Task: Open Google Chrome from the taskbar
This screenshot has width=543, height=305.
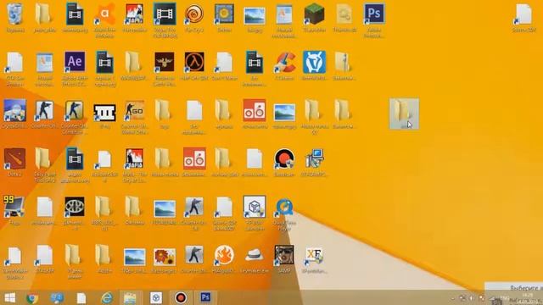Action: 32,297
